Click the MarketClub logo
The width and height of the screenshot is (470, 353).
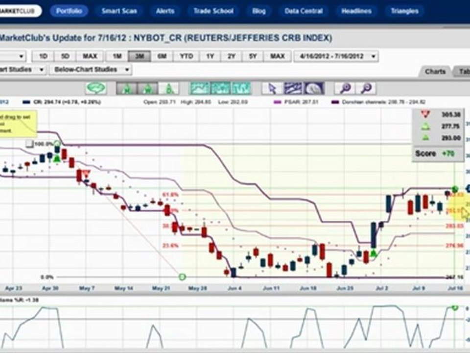tap(21, 11)
